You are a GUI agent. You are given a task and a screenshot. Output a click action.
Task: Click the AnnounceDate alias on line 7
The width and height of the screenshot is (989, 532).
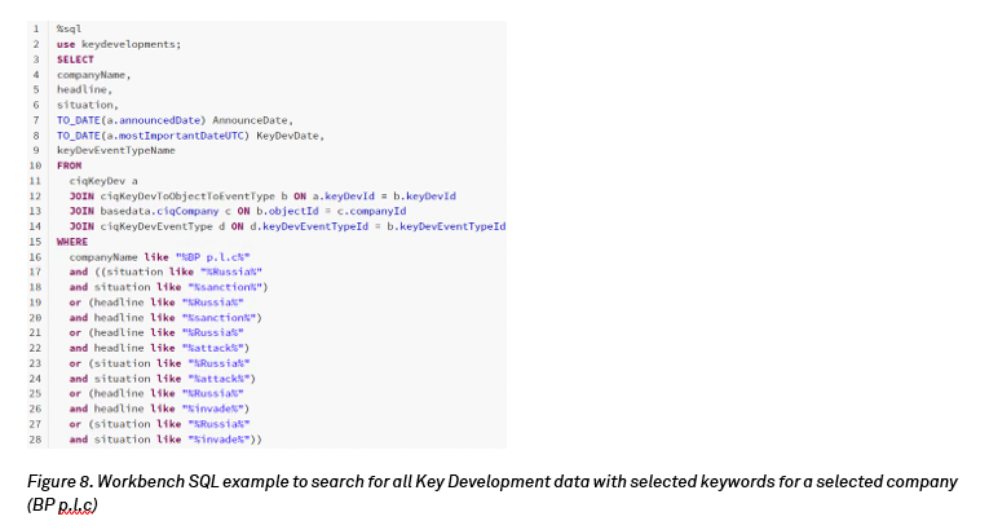point(250,120)
